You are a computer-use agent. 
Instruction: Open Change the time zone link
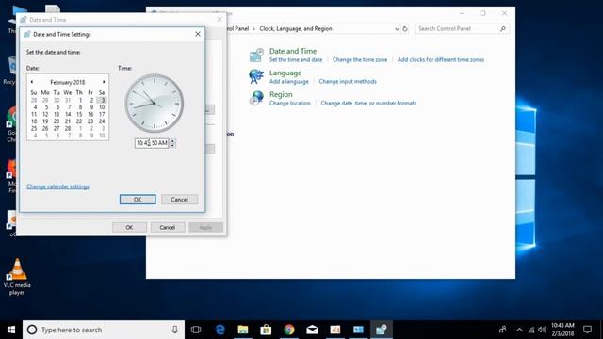coord(360,60)
